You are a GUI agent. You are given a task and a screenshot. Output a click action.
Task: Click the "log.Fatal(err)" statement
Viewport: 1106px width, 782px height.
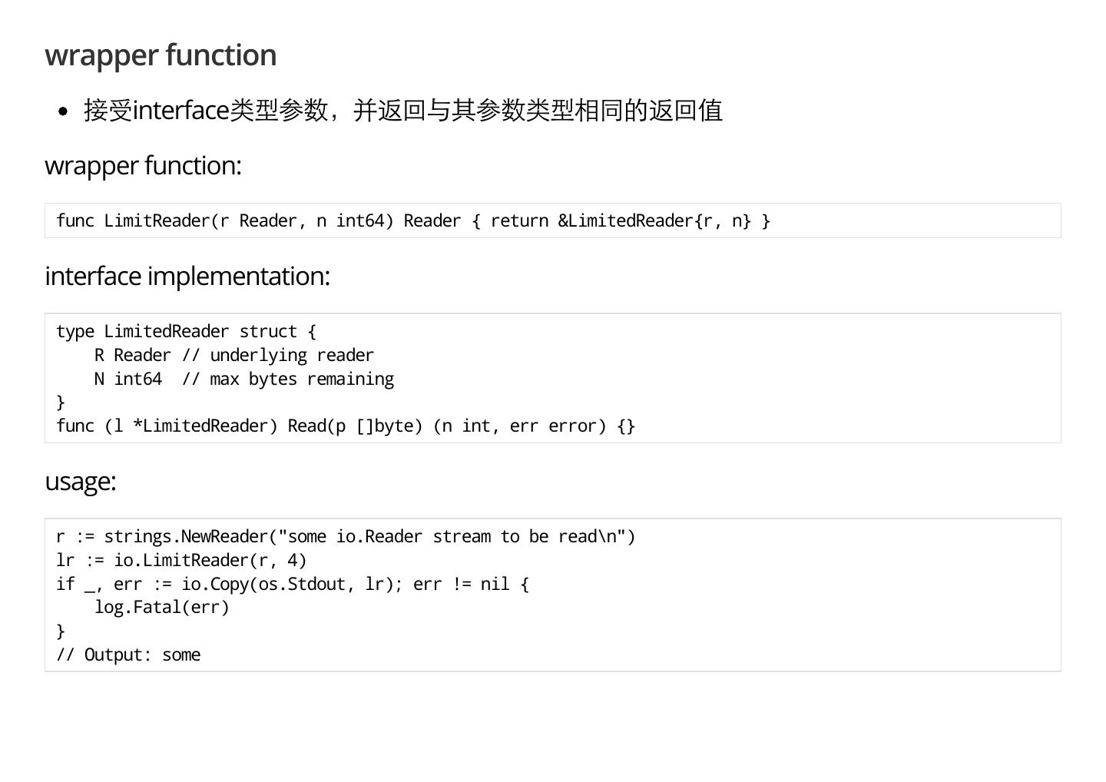pyautogui.click(x=161, y=608)
